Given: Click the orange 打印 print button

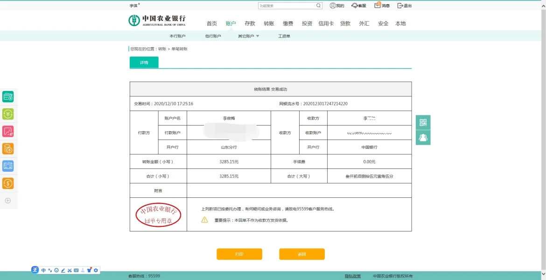Looking at the screenshot, I should [239, 254].
